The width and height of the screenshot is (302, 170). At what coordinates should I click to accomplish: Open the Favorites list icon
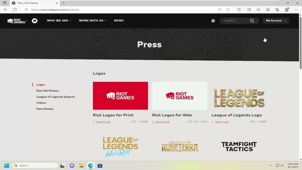[x=258, y=10]
